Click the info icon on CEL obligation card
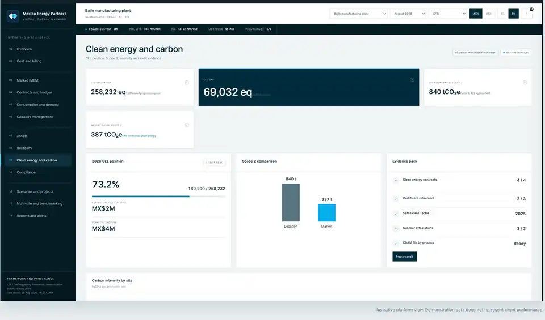545x320 pixels. (187, 83)
